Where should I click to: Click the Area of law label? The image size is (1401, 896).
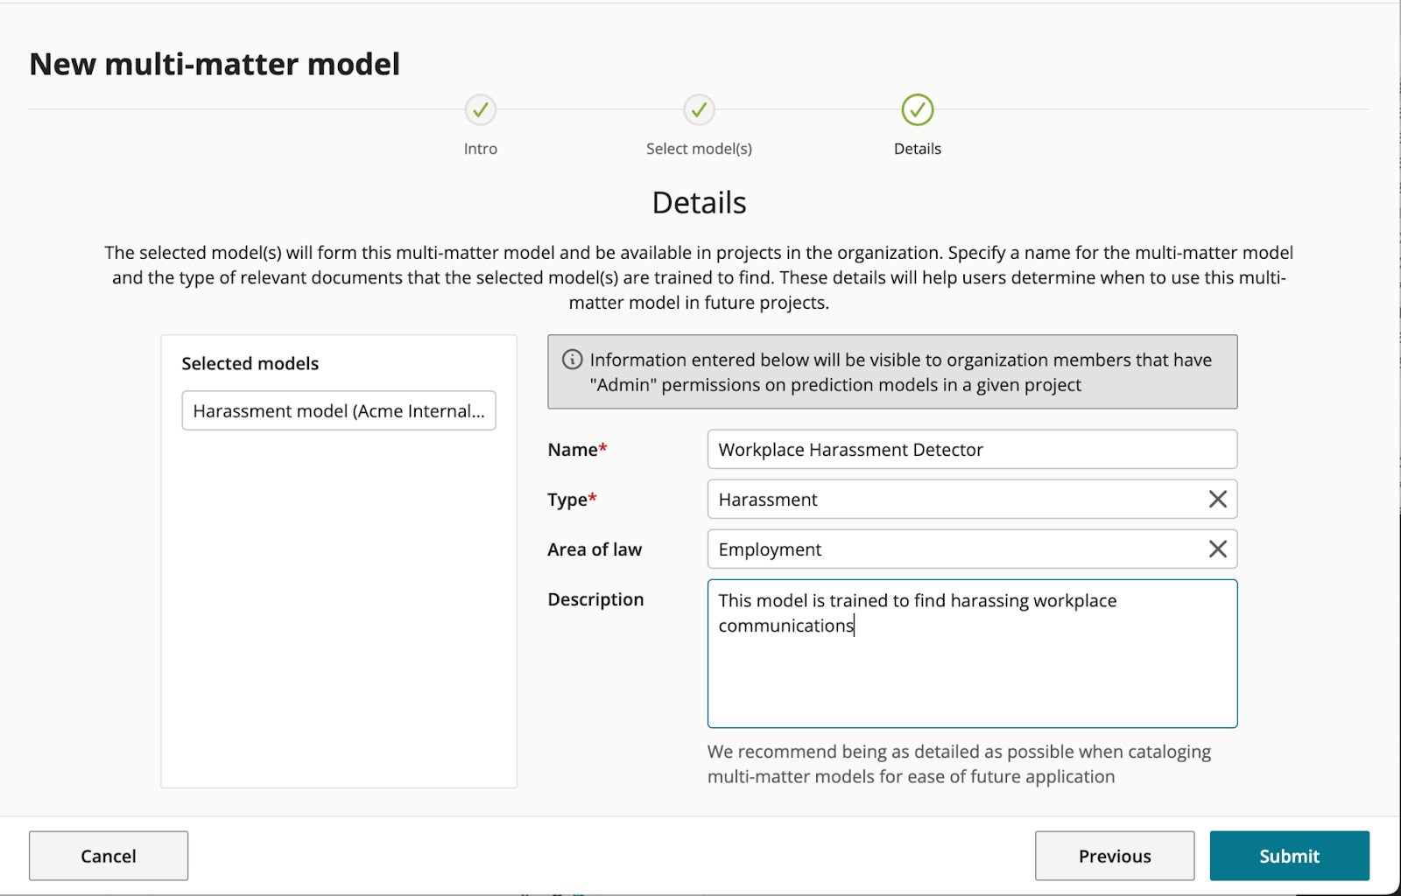coord(595,549)
